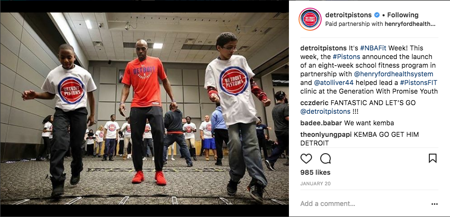450x217 pixels.
Task: View badee.babar commenter profile
Action: [x=321, y=123]
